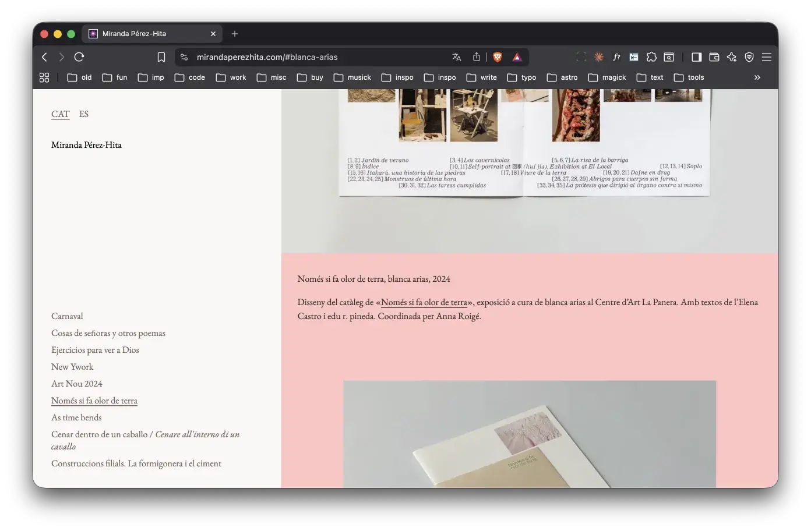This screenshot has height=531, width=811.
Task: Open Brave Shields lion icon
Action: pos(498,57)
